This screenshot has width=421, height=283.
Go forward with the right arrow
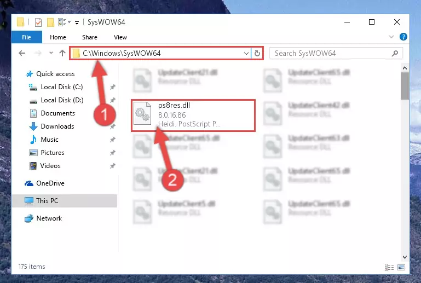point(38,53)
